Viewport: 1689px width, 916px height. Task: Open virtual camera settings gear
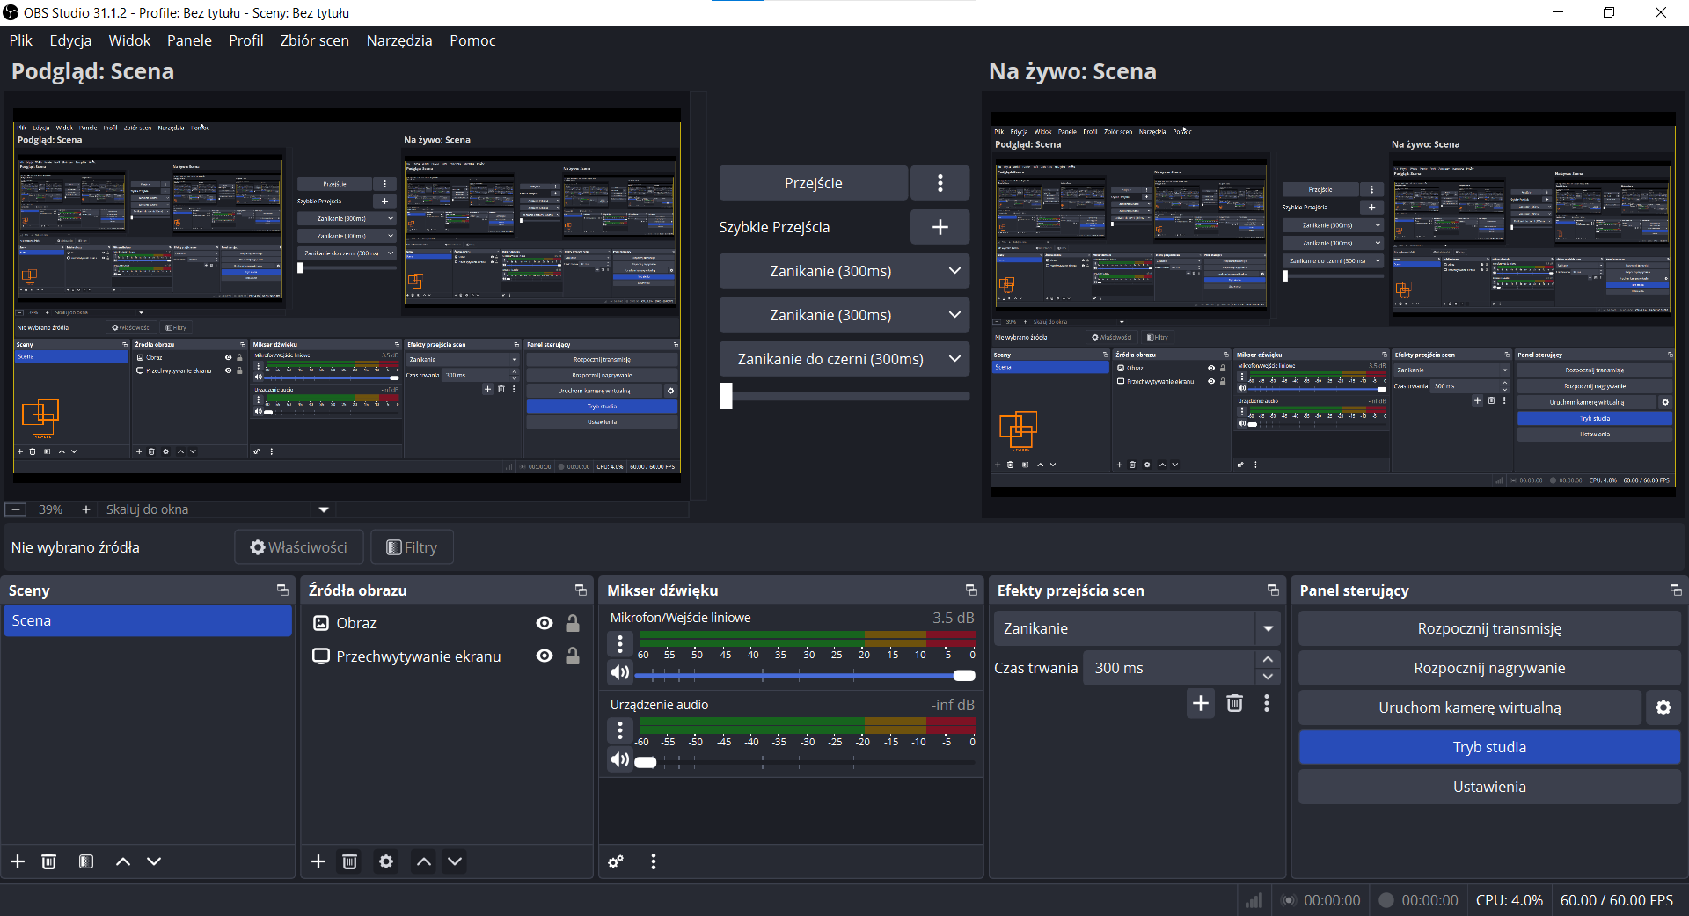tap(1663, 707)
